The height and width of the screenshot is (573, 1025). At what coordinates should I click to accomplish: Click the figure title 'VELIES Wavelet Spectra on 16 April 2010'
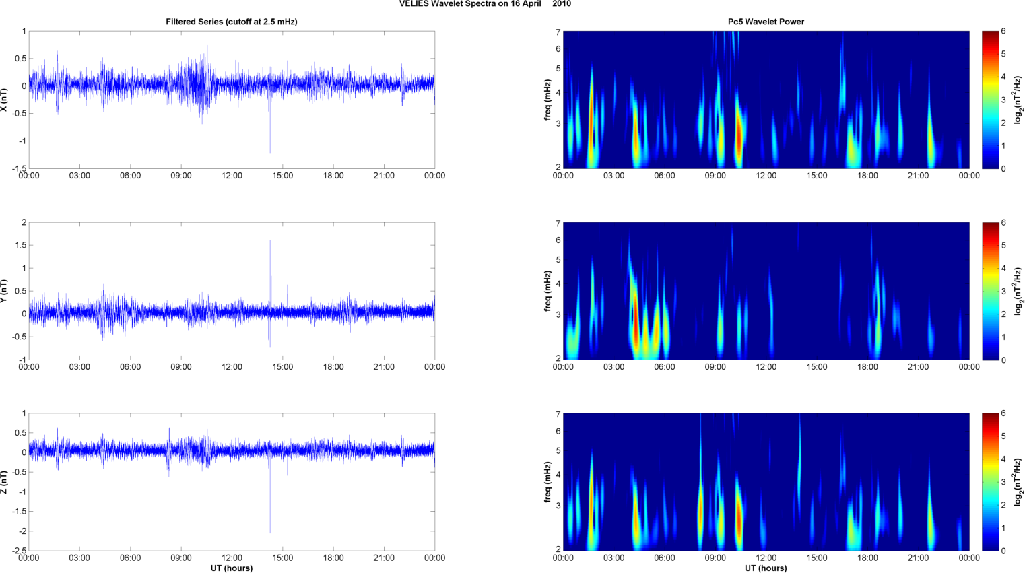pyautogui.click(x=485, y=4)
